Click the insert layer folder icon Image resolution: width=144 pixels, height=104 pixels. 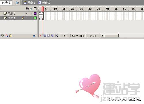coord(10,36)
